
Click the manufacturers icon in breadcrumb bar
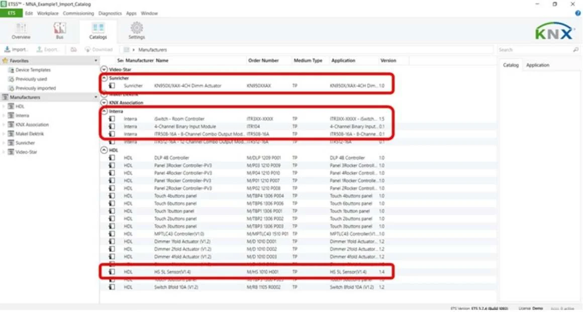click(127, 49)
